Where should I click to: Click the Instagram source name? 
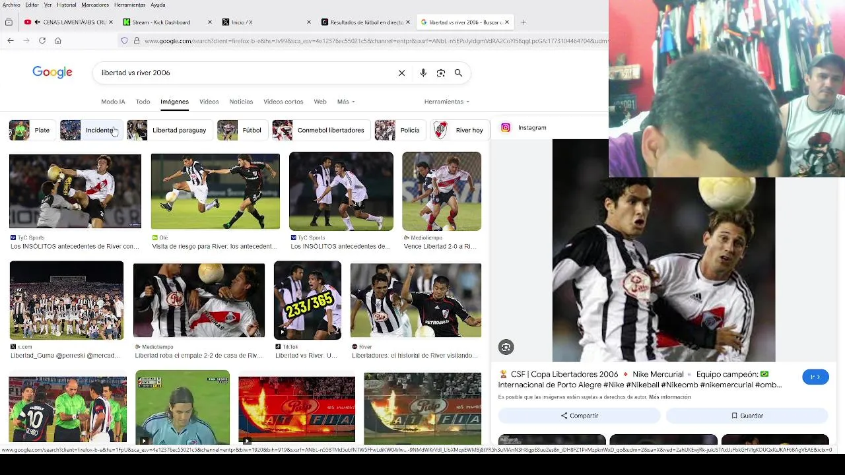(532, 128)
